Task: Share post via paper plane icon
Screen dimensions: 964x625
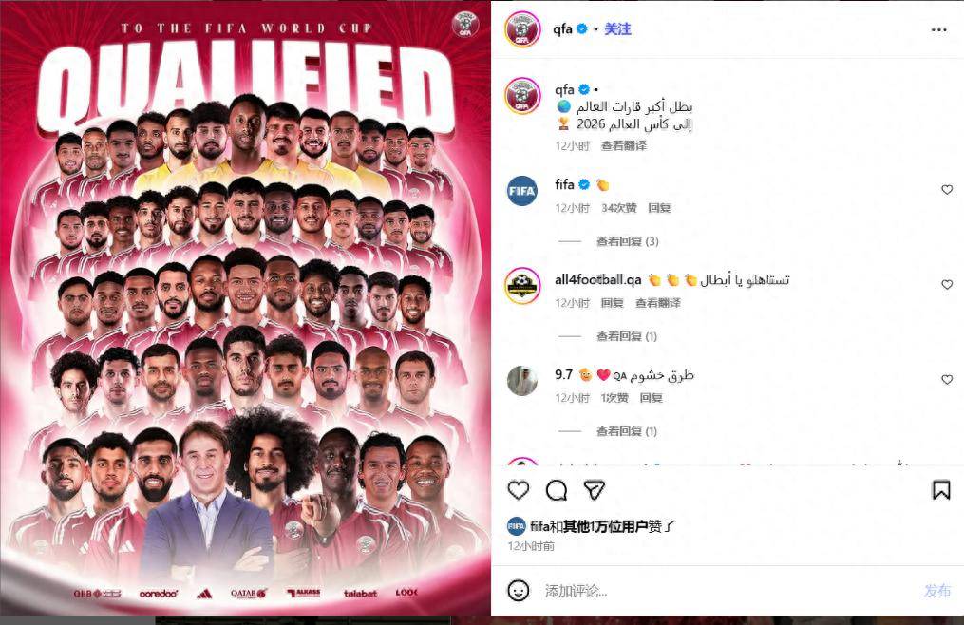Action: click(x=594, y=490)
